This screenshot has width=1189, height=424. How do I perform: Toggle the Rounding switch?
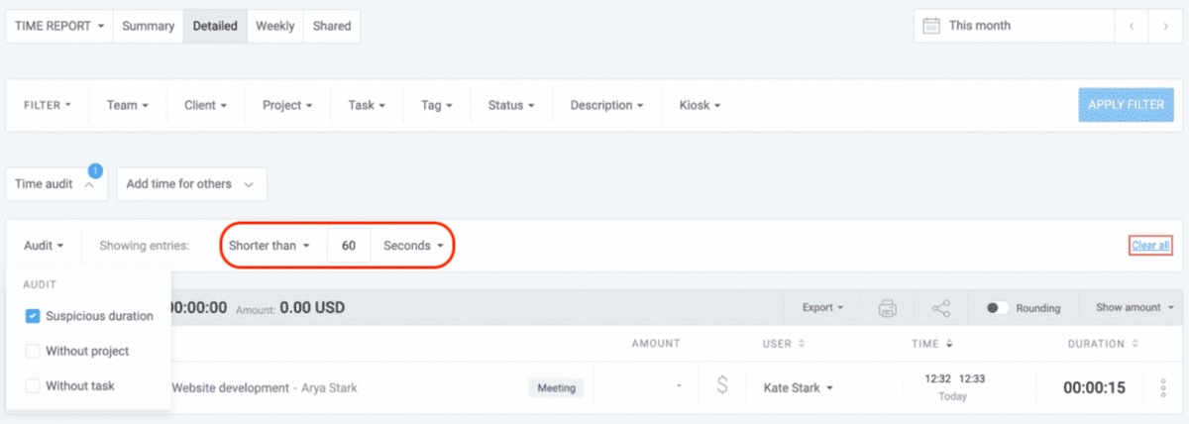[999, 308]
